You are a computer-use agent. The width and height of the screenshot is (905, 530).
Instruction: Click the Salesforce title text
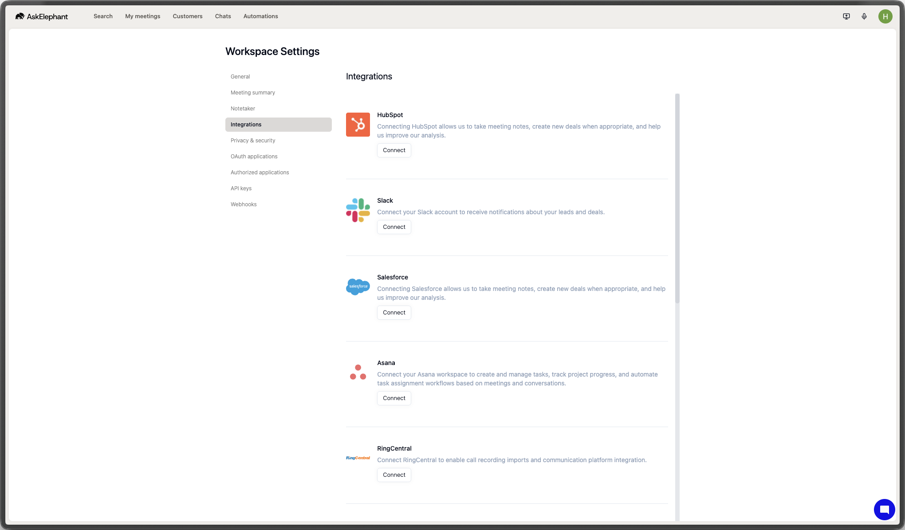tap(393, 277)
